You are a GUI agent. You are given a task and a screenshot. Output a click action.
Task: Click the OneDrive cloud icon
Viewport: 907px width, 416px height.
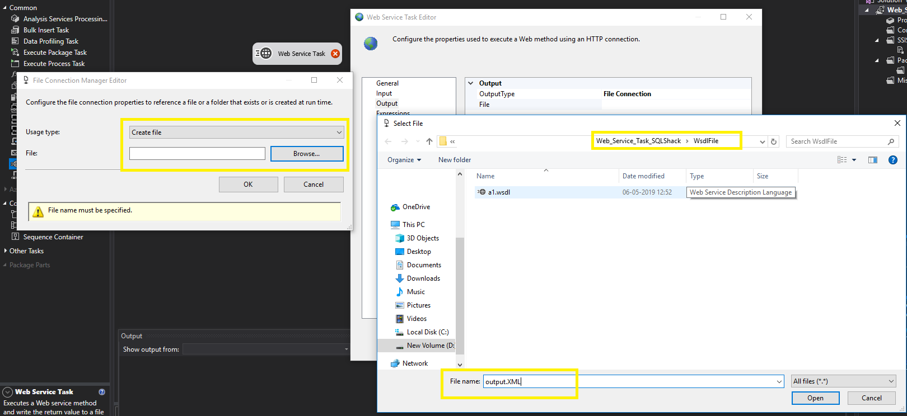395,207
